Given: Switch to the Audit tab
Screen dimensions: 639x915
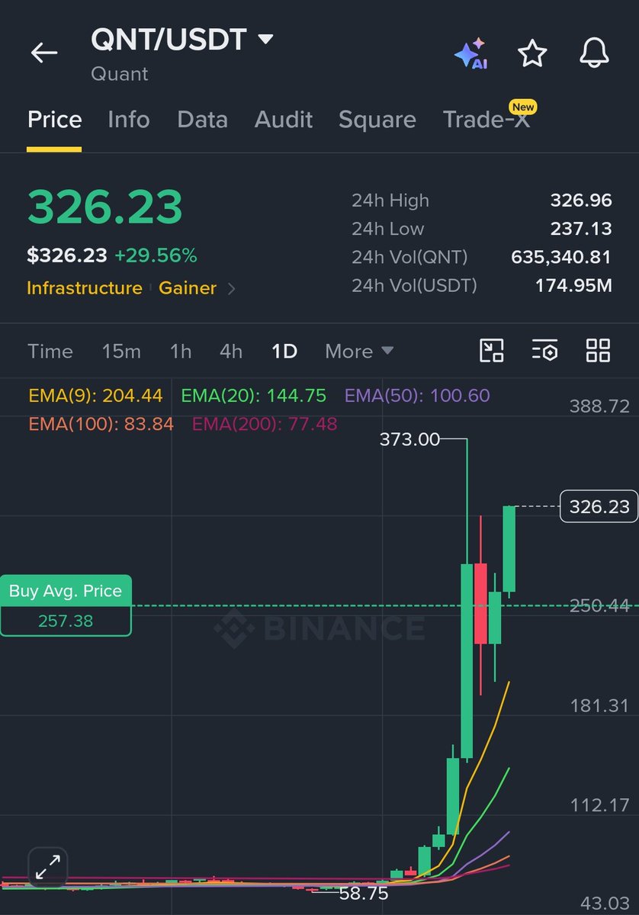Looking at the screenshot, I should [x=284, y=120].
